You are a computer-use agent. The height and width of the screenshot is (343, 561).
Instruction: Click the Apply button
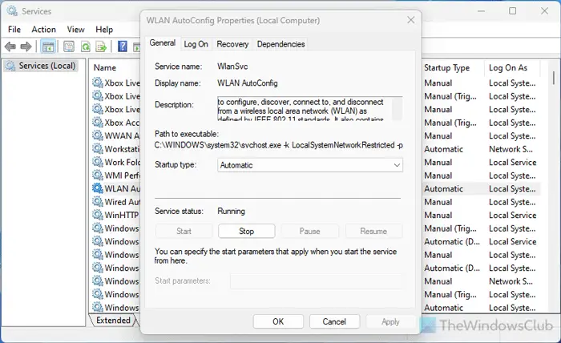390,321
